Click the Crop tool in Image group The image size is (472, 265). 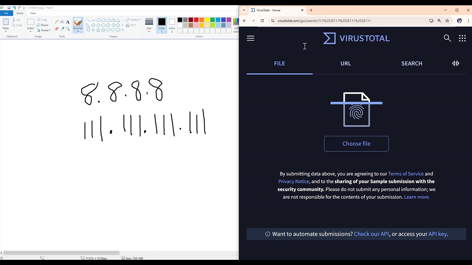point(42,20)
